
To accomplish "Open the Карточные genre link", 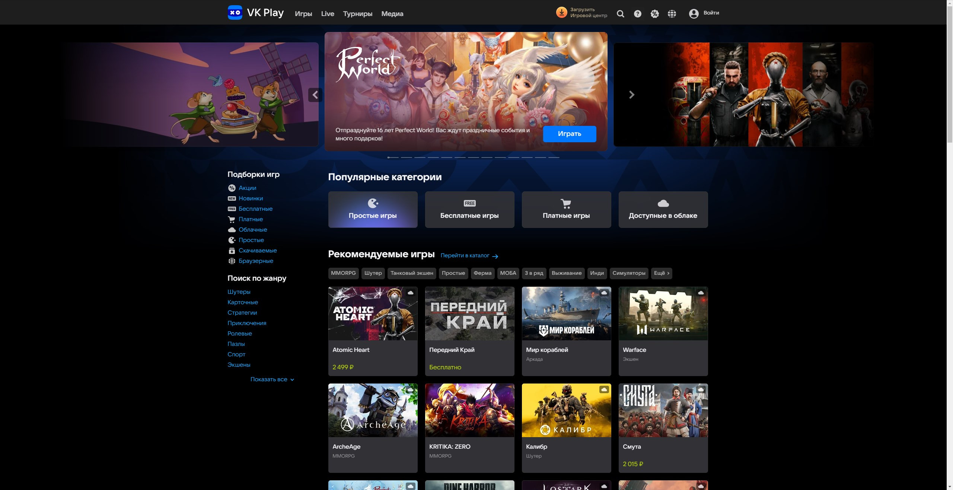I will [x=243, y=302].
